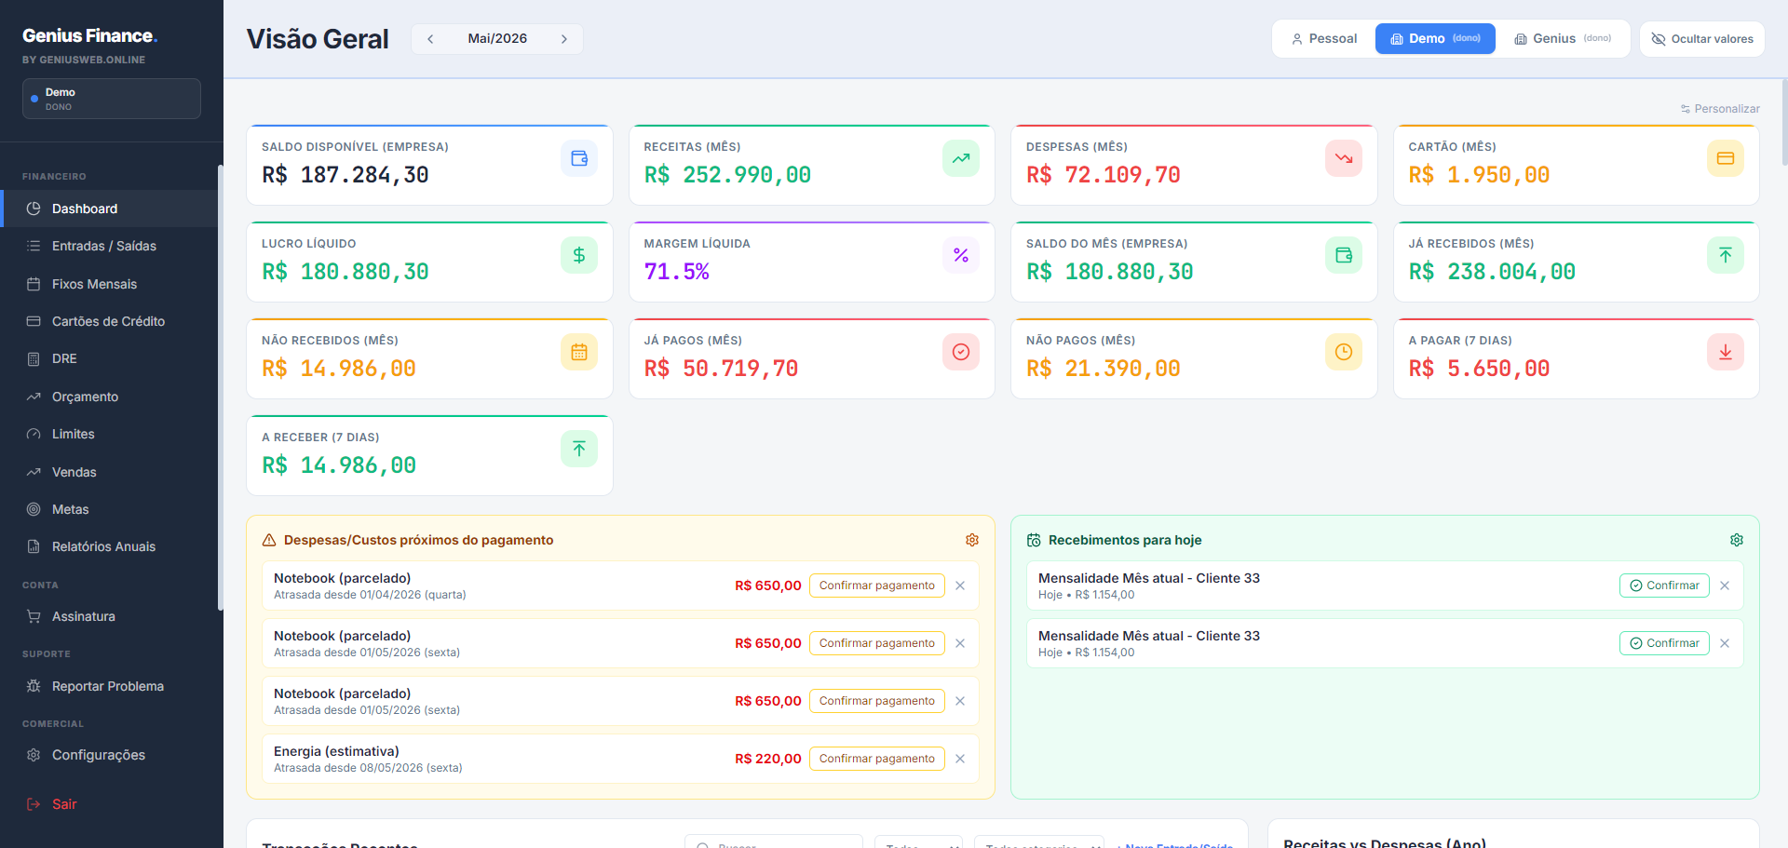Click the calendar icon in Não Recebidos card
The image size is (1788, 848).
(x=579, y=352)
